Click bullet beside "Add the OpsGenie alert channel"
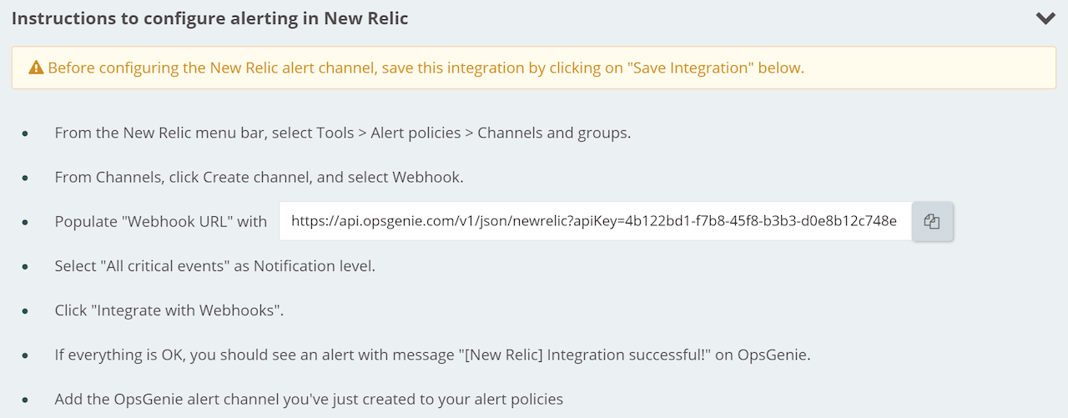Image resolution: width=1068 pixels, height=418 pixels. coord(26,400)
